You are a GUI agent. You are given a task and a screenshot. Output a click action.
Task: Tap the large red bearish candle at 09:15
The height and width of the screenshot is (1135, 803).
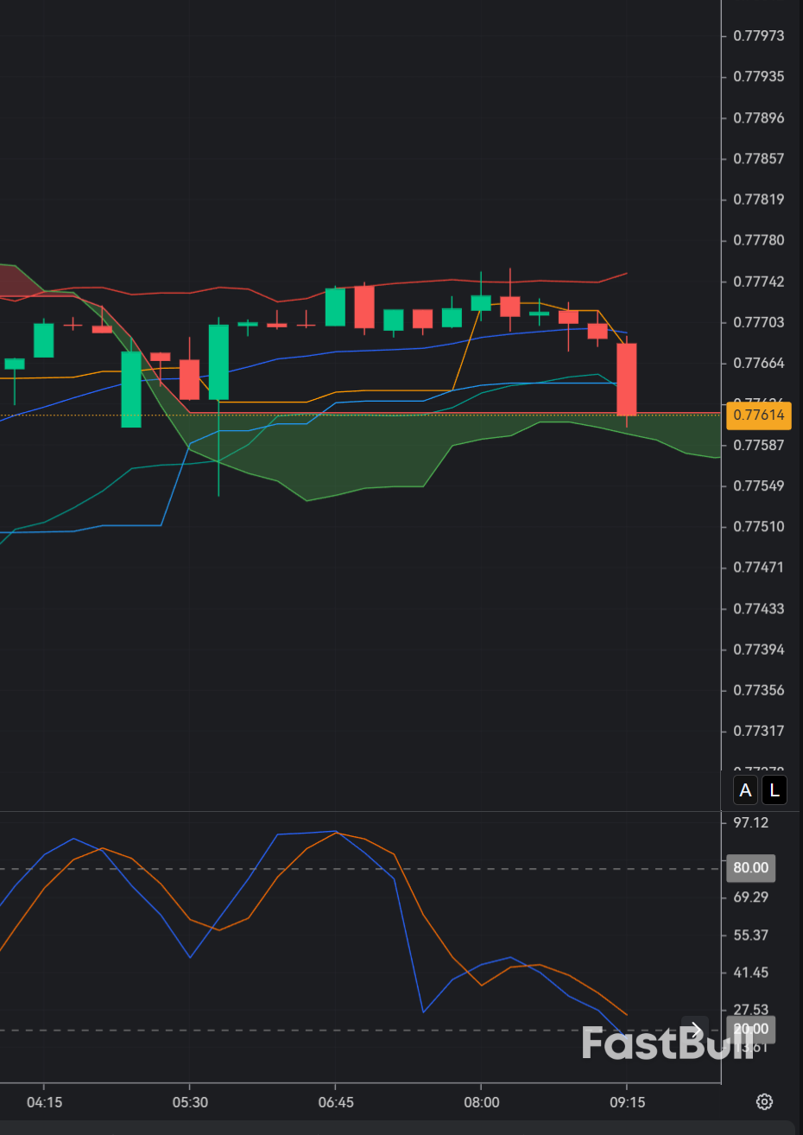[629, 380]
